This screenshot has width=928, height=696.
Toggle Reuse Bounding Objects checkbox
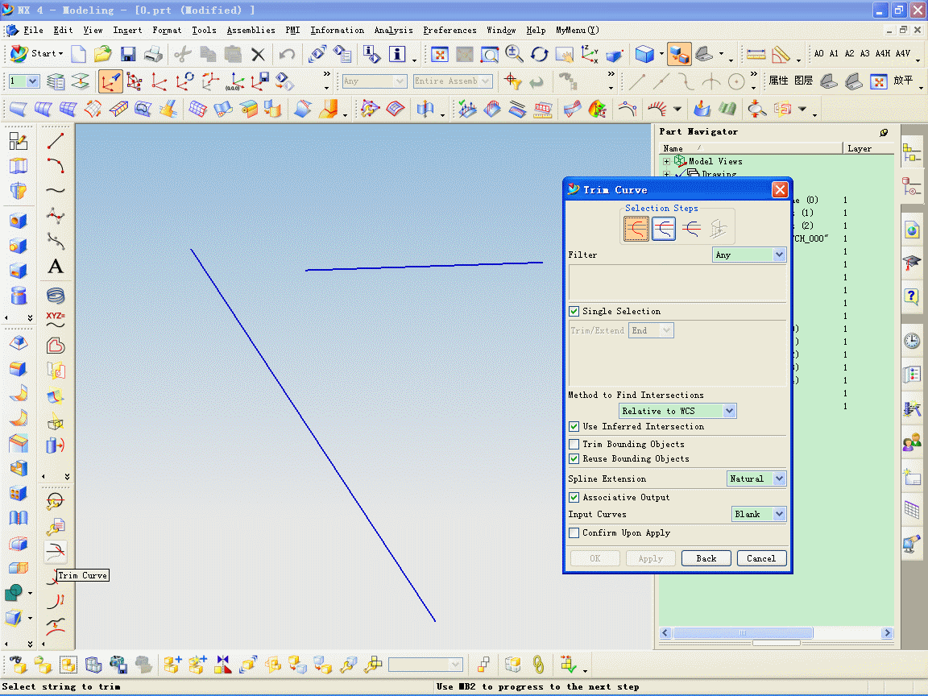pos(574,458)
